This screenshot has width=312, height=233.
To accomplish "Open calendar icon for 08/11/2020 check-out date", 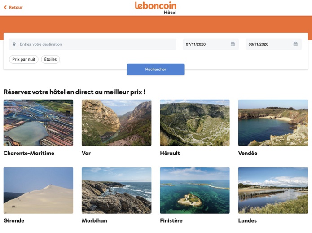I will 295,44.
